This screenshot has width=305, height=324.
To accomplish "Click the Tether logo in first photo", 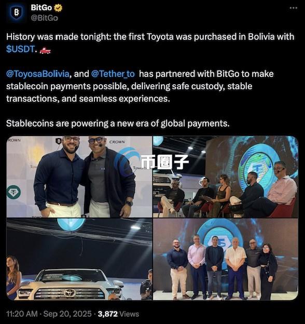I will 13,192.
